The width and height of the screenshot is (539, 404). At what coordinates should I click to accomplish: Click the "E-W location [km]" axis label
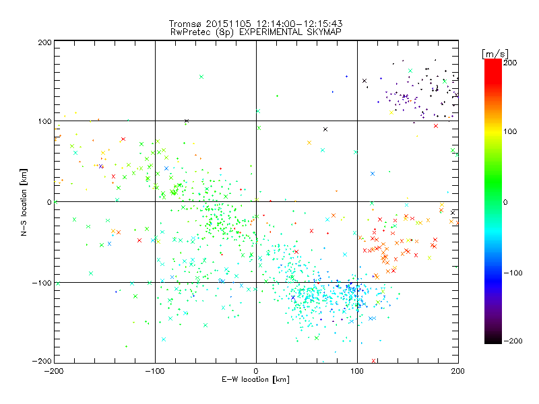[x=256, y=379]
